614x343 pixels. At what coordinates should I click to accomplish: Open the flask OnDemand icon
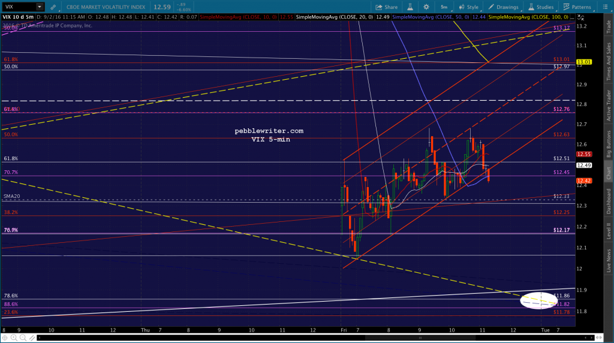coord(410,7)
